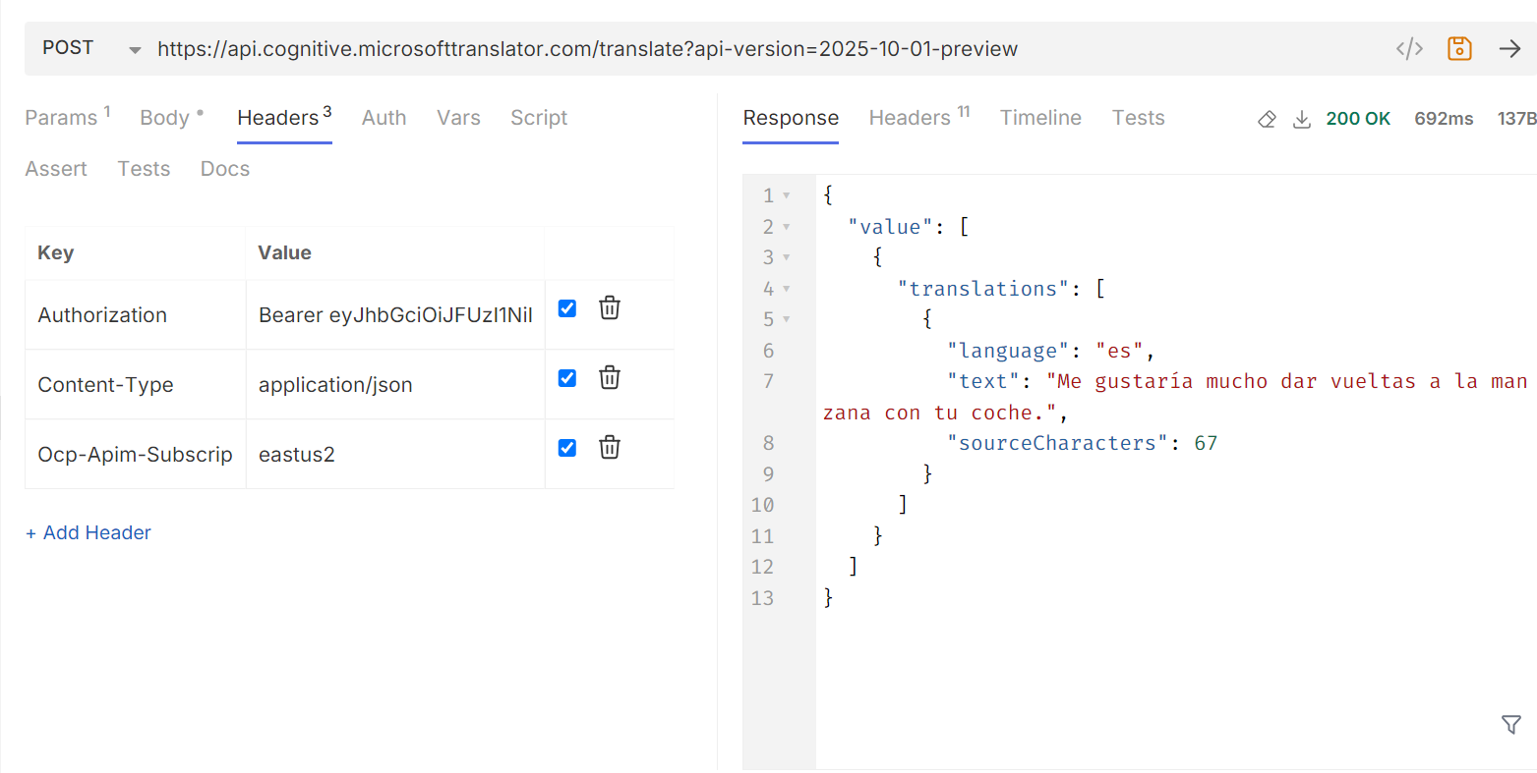Screen dimensions: 1537x773
Task: Open the Script tab
Action: point(539,118)
